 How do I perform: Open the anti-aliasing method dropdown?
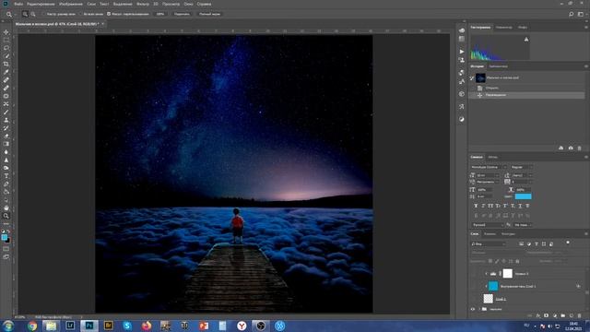click(x=523, y=225)
